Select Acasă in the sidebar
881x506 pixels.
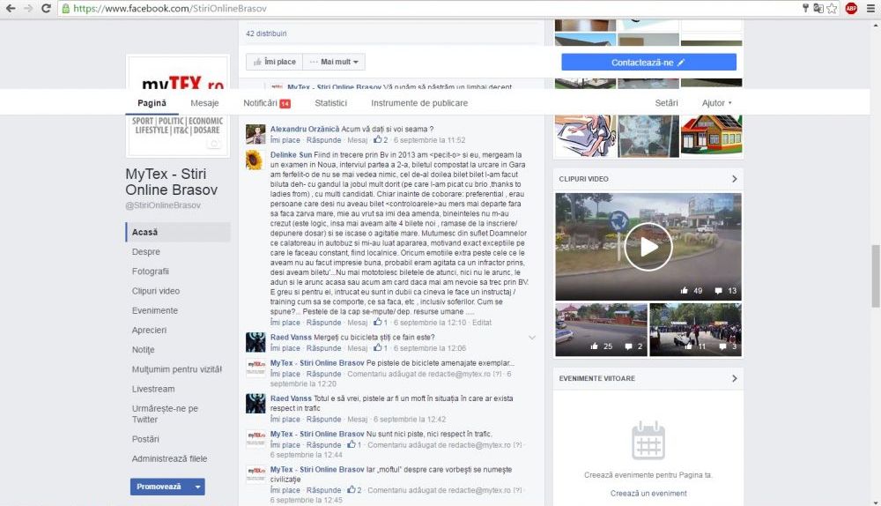point(178,232)
